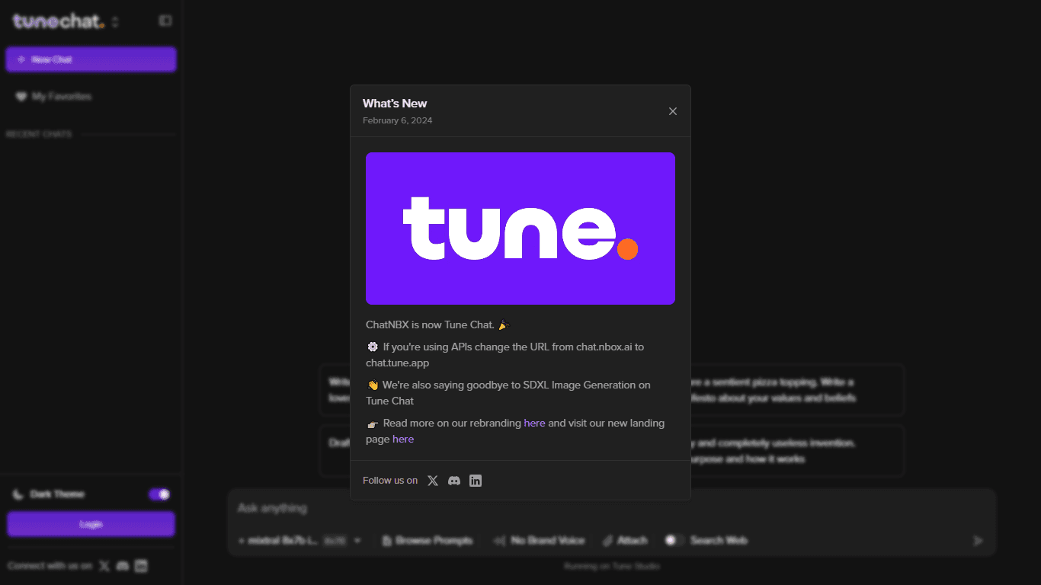Open the rebranding 'here' link
The width and height of the screenshot is (1041, 585).
click(x=534, y=423)
